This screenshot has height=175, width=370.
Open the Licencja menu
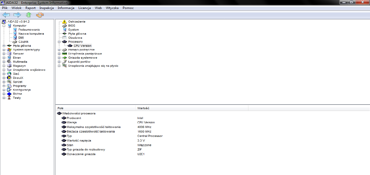click(84, 8)
